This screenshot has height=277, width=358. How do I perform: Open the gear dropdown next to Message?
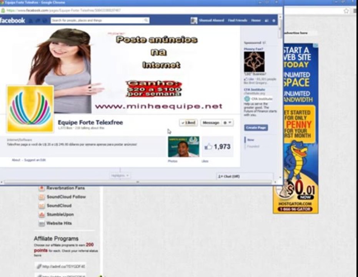tap(227, 123)
